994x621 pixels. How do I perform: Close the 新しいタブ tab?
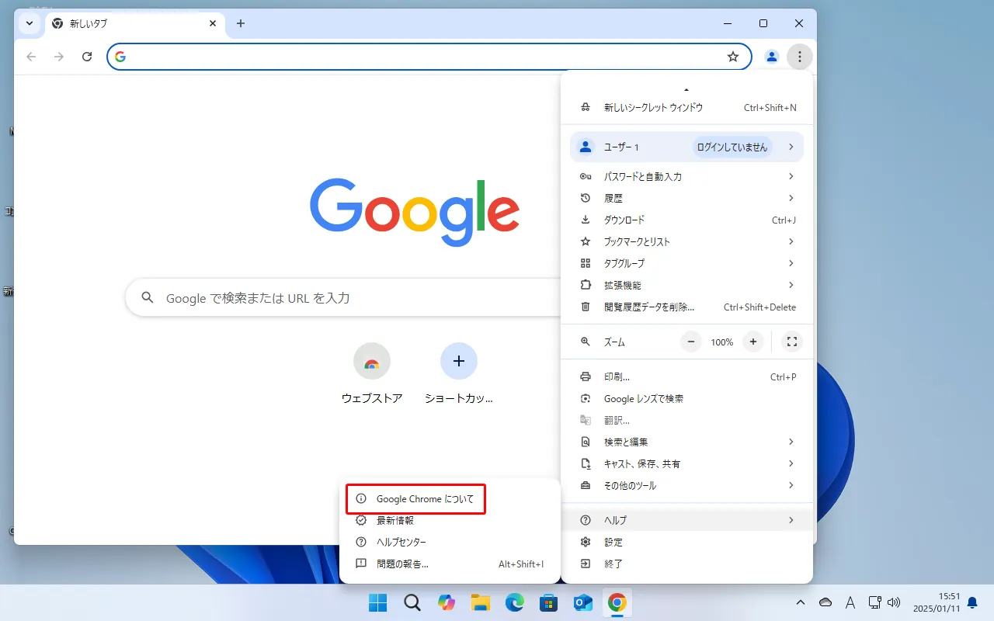click(x=213, y=23)
